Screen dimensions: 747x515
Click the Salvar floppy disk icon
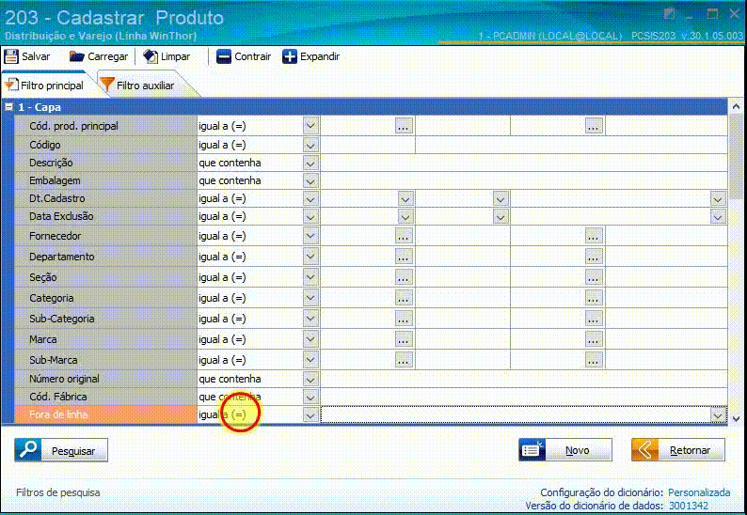click(x=11, y=56)
